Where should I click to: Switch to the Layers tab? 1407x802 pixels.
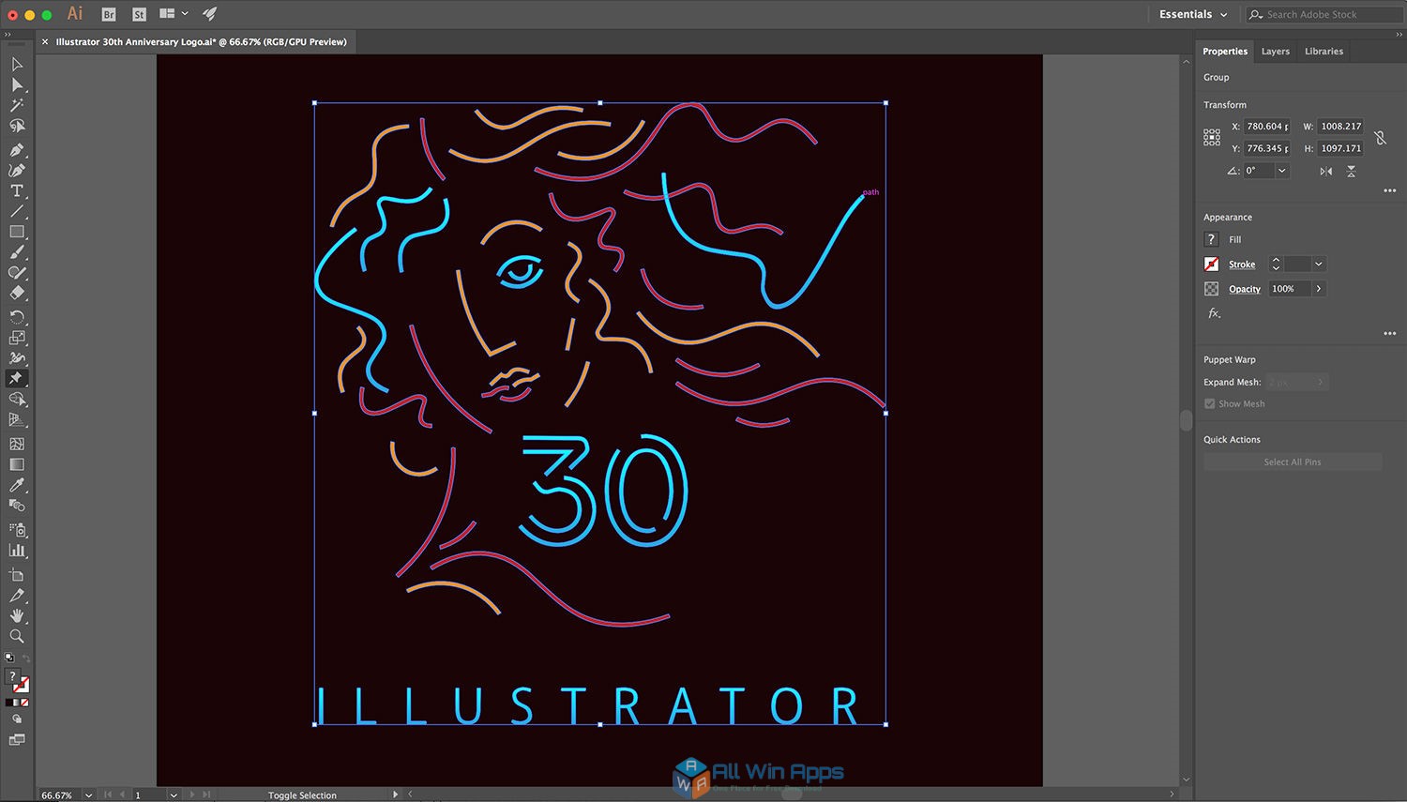click(1275, 52)
